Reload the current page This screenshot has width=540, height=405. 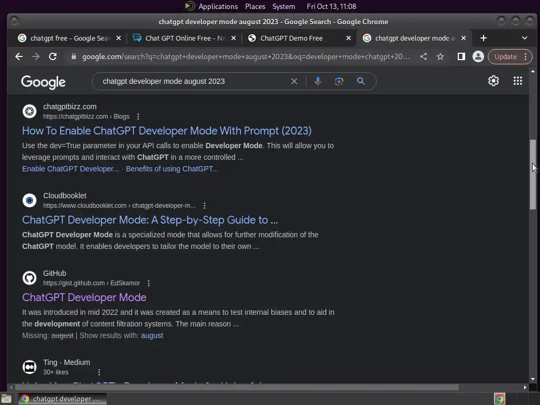pos(53,56)
